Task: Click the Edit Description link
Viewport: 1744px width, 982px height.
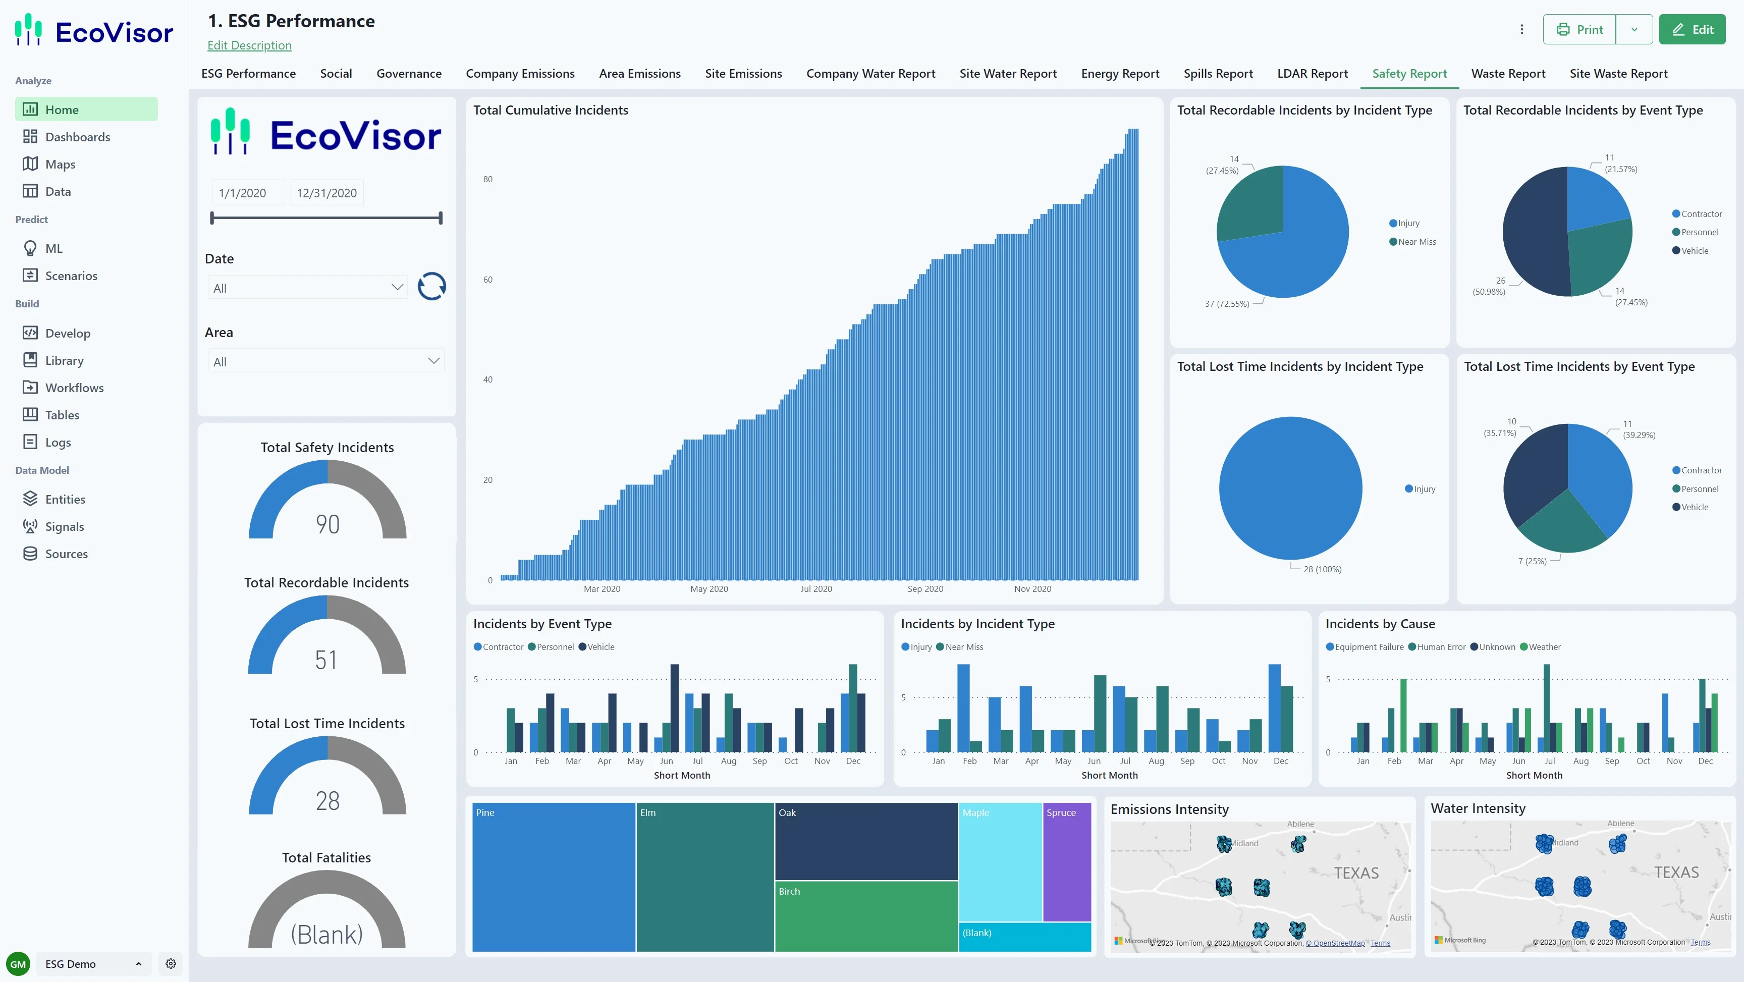Action: 249,45
